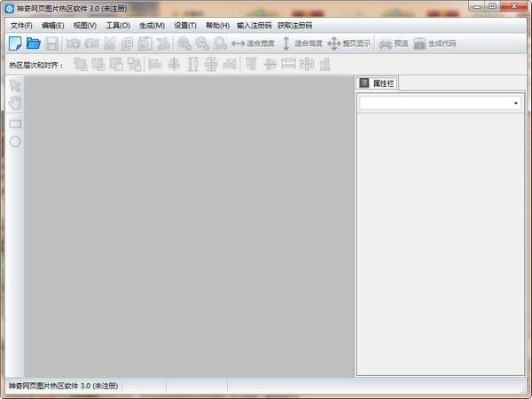Open the 工具(O) menu
The width and height of the screenshot is (532, 399).
coord(118,26)
